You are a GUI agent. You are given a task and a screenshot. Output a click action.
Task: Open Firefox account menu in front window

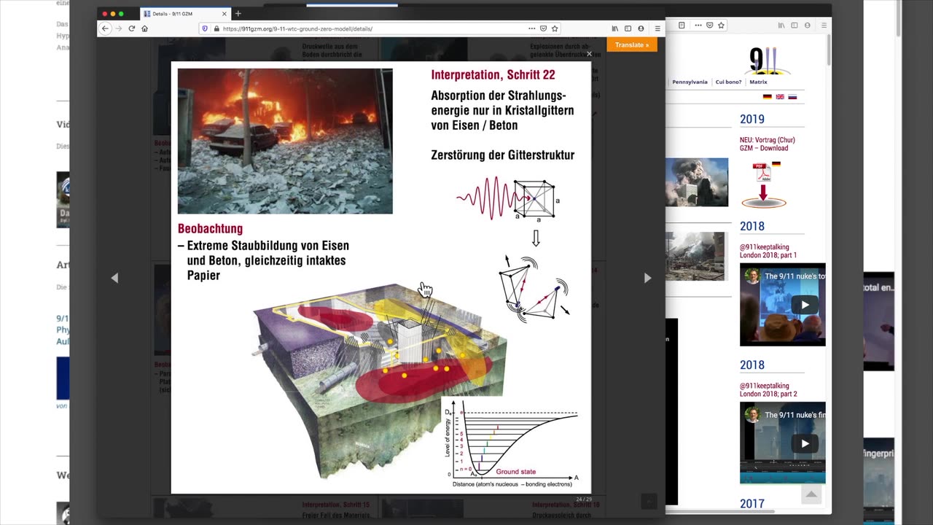(x=641, y=28)
